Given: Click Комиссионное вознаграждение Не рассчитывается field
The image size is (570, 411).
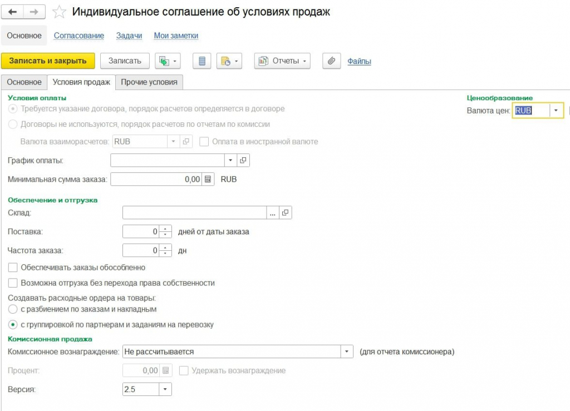Looking at the screenshot, I should pos(232,351).
